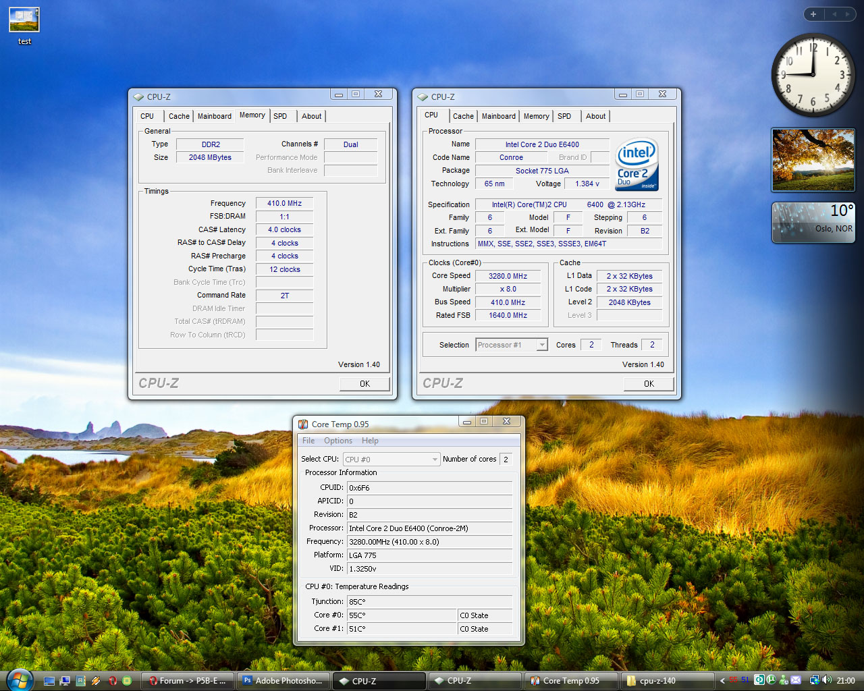Screen dimensions: 864x691
Task: Open the Oslo weather gadget
Action: coord(813,222)
